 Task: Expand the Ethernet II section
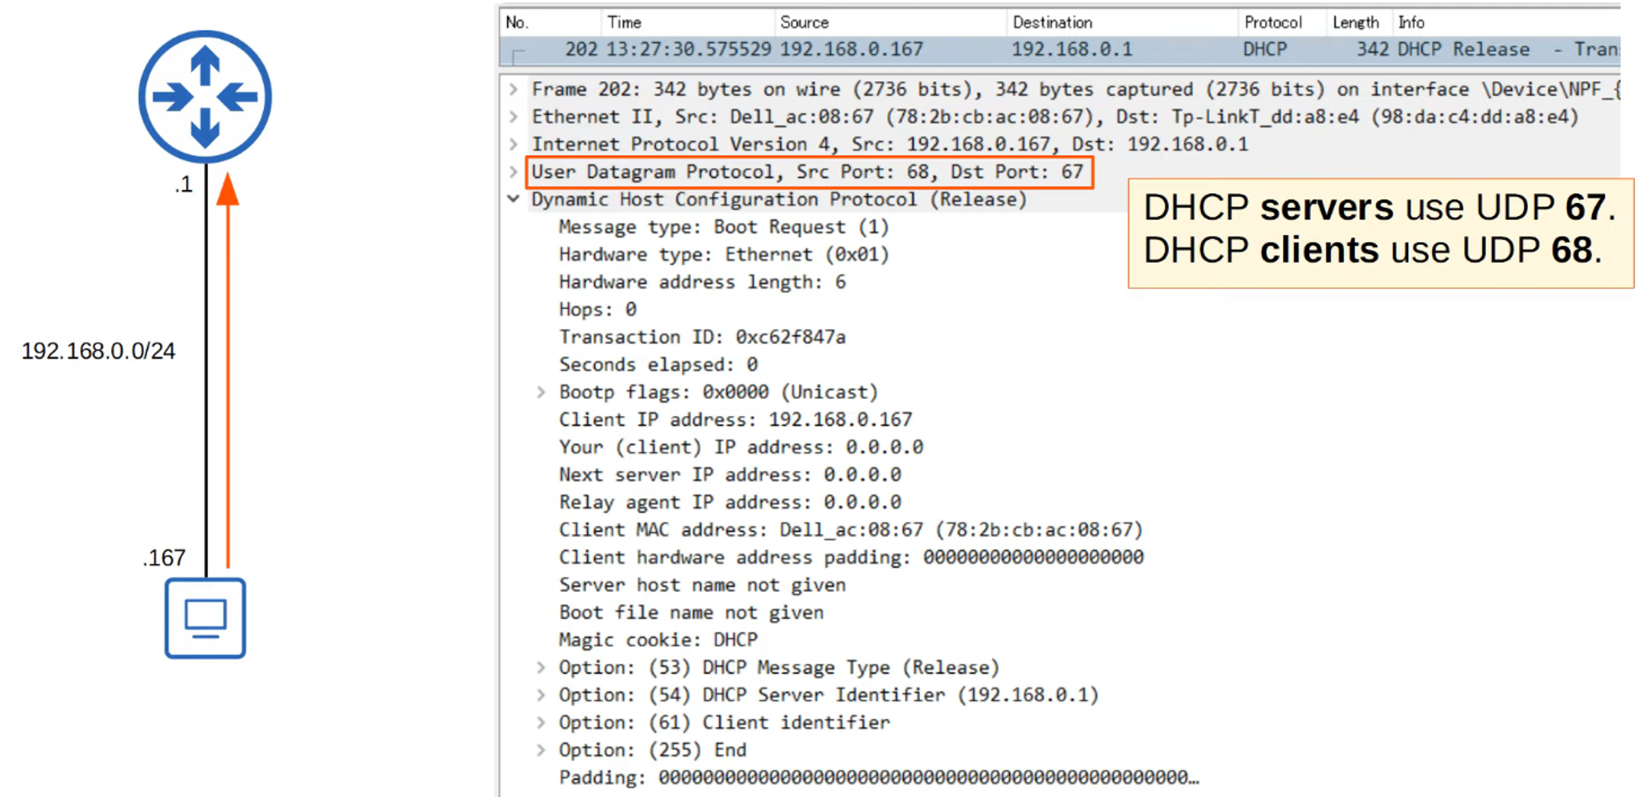(x=514, y=117)
